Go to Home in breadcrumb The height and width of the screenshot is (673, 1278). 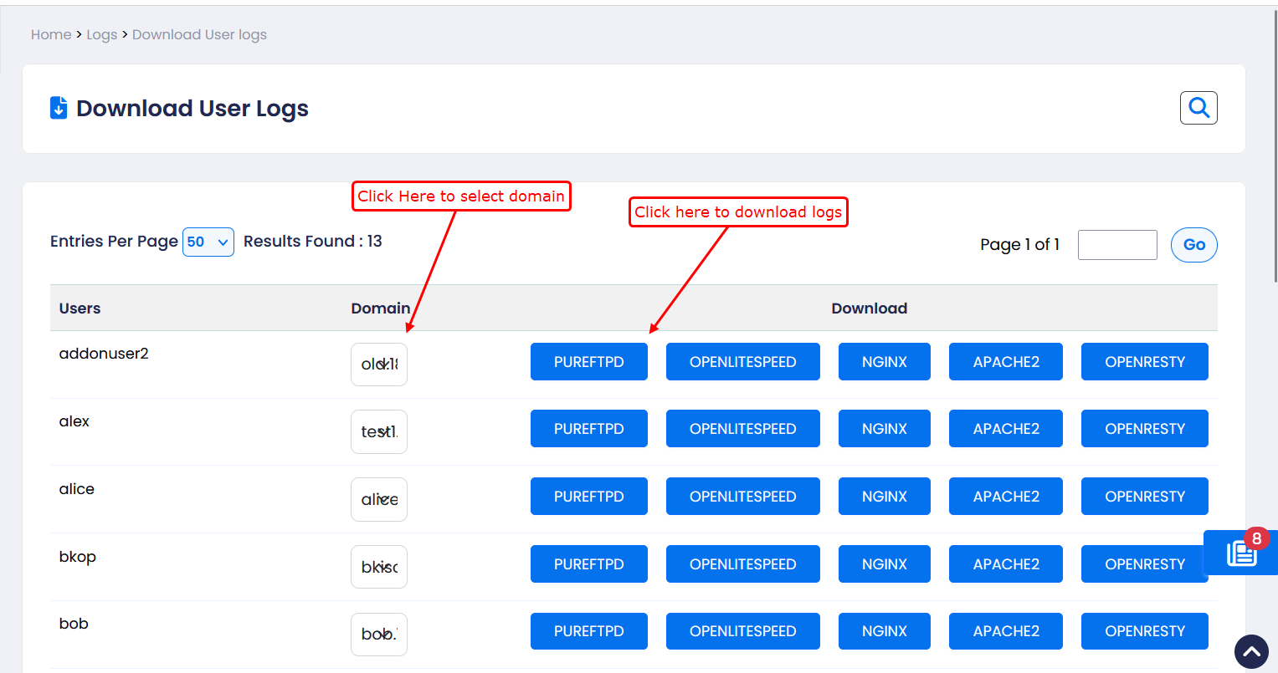(51, 34)
